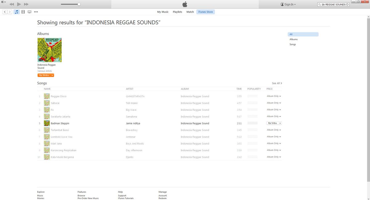
Task: Open Album Only dropdown for Terlambat Benci
Action: (x=274, y=130)
